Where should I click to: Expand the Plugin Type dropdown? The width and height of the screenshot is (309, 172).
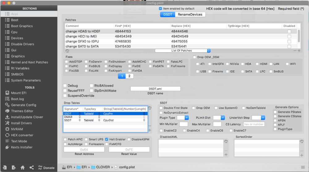pyautogui.click(x=183, y=118)
